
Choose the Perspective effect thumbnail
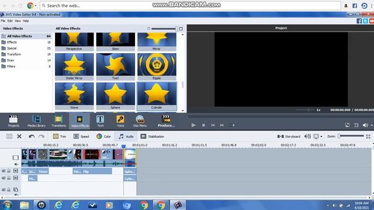pyautogui.click(x=74, y=41)
